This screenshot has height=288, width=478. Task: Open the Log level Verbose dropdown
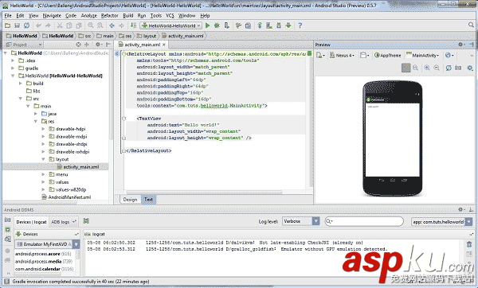point(301,221)
